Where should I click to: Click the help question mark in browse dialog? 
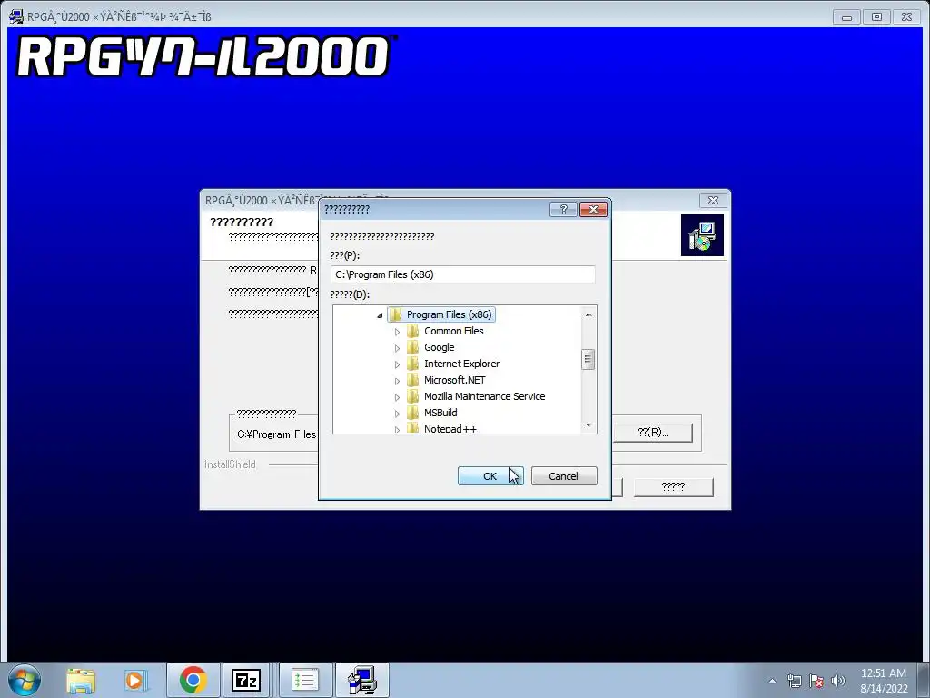[563, 210]
